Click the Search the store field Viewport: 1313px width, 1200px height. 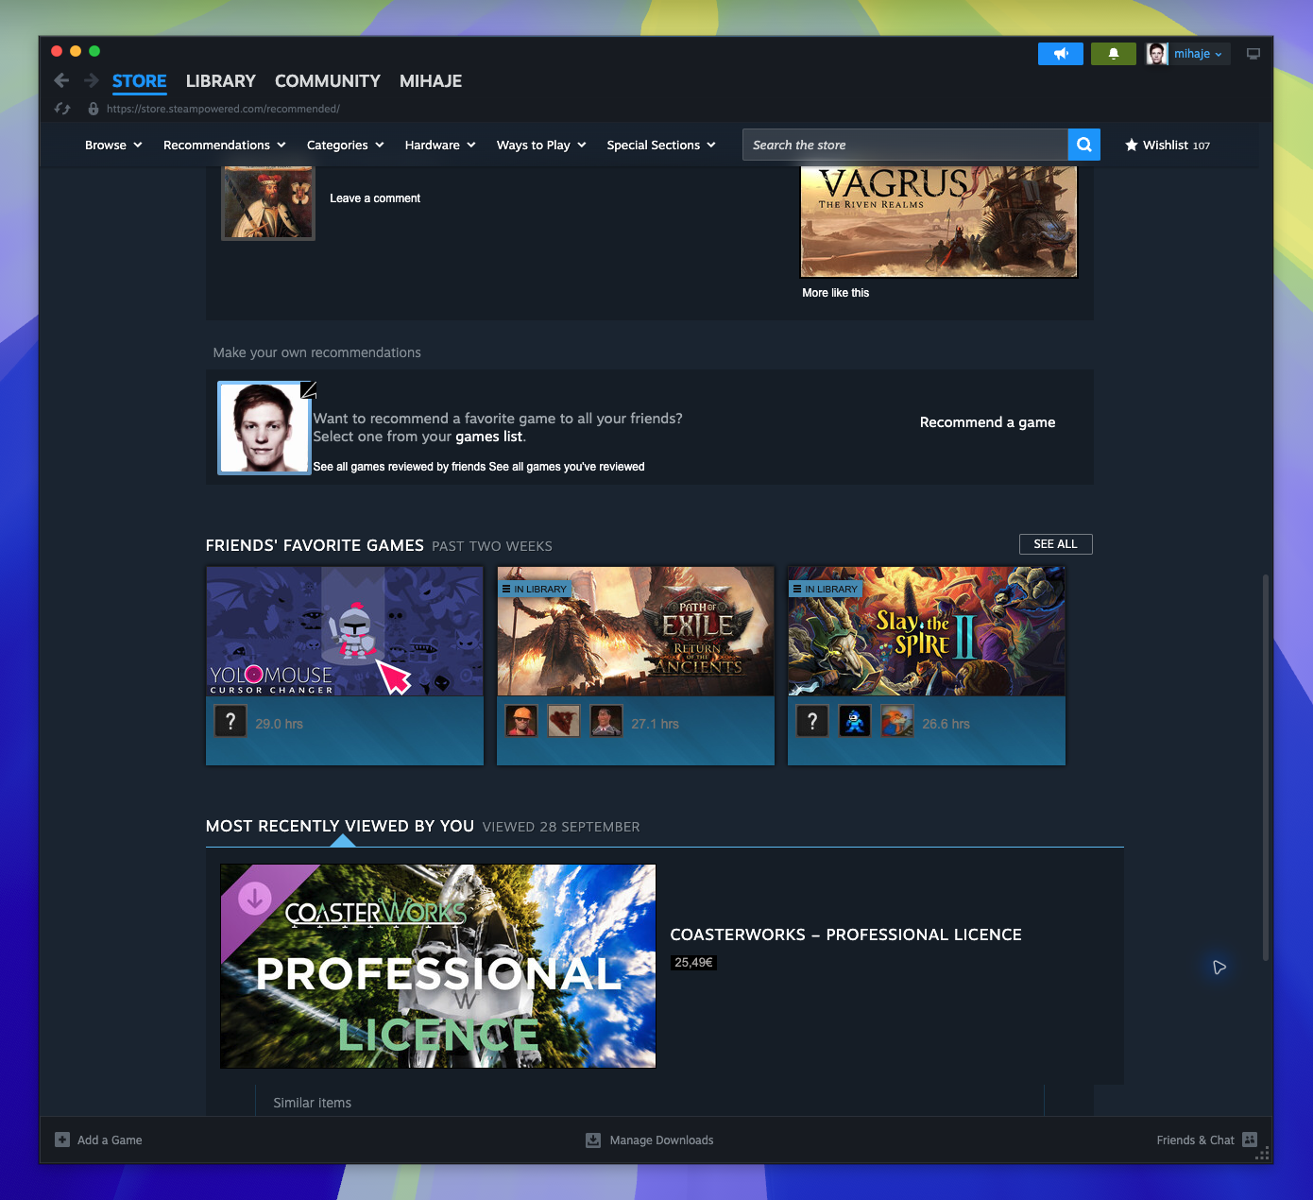coord(905,145)
